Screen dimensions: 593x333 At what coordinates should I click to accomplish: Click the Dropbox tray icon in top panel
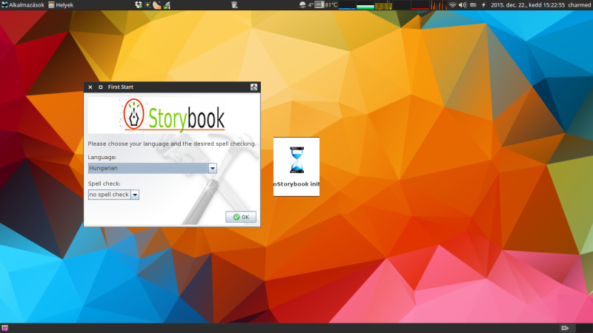[x=139, y=5]
